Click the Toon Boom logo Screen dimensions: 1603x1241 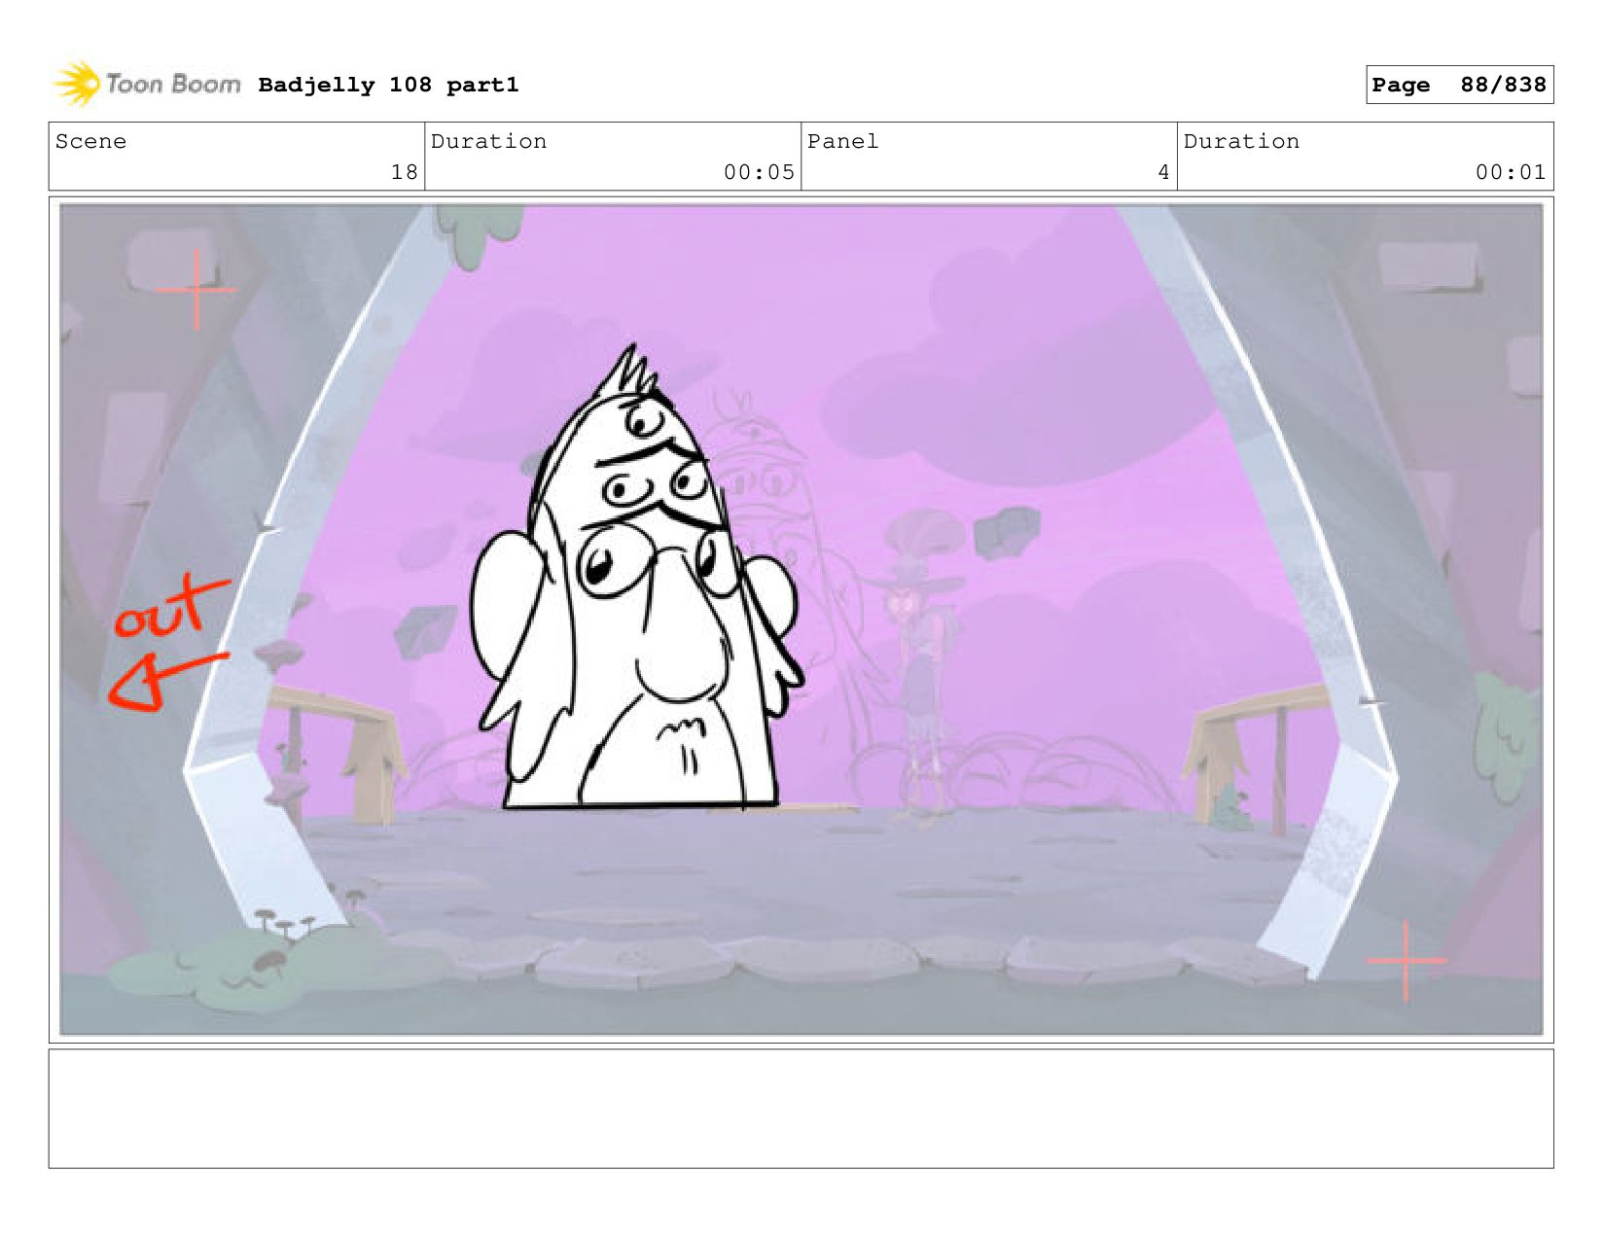tap(146, 84)
